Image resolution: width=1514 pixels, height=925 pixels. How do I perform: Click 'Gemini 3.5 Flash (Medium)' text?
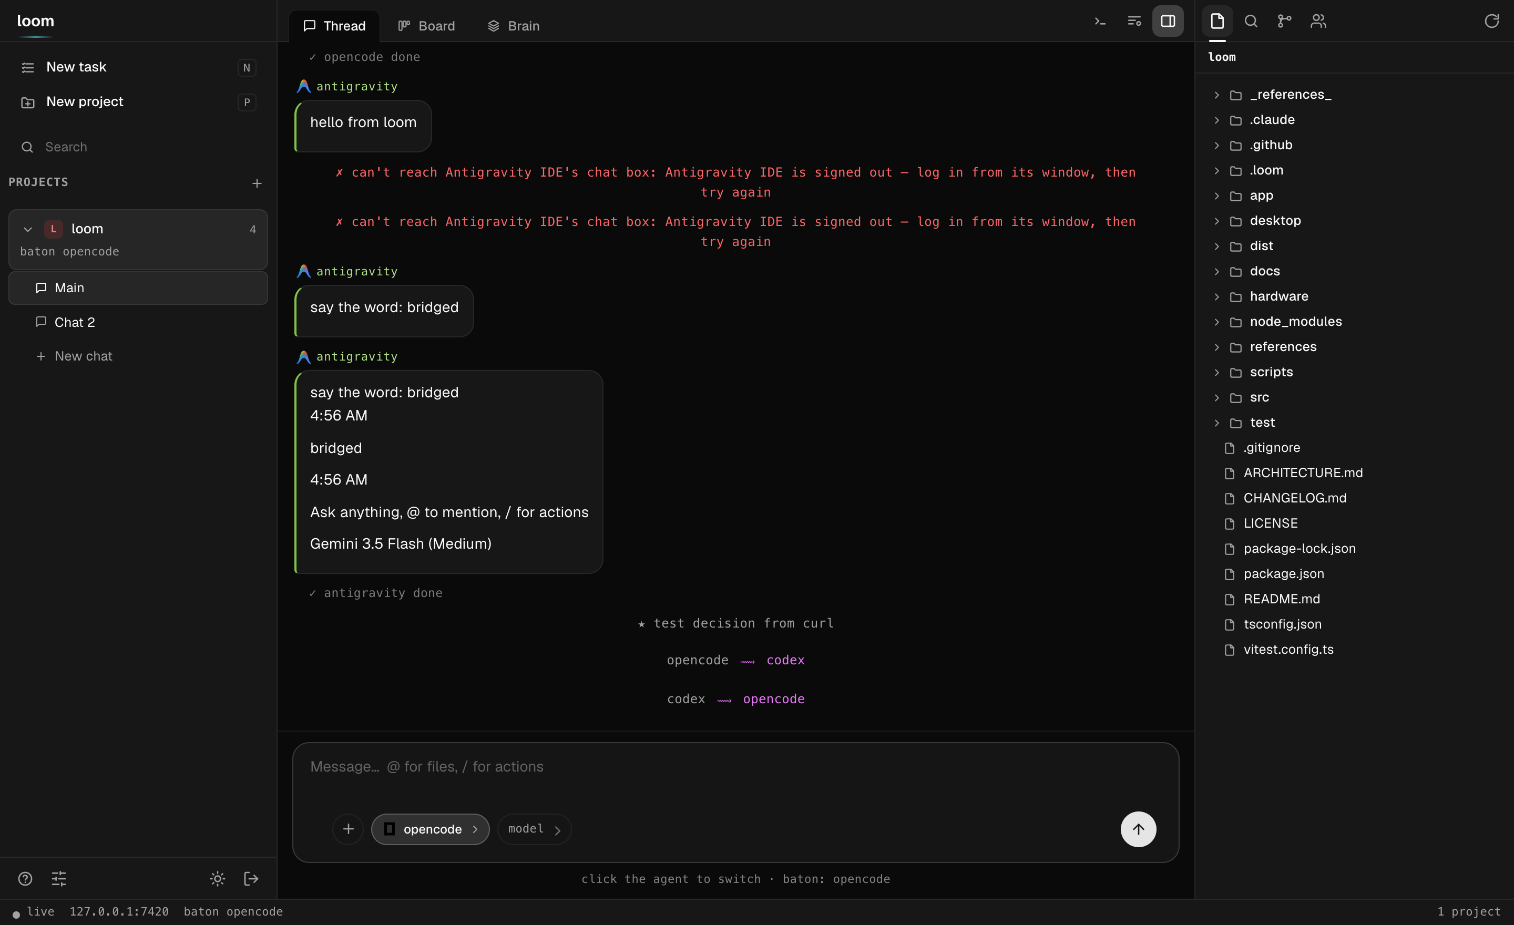[401, 543]
